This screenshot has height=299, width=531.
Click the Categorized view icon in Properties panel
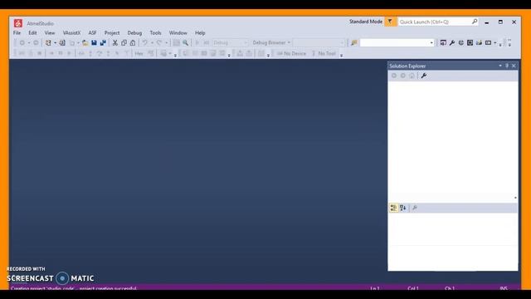click(x=393, y=208)
